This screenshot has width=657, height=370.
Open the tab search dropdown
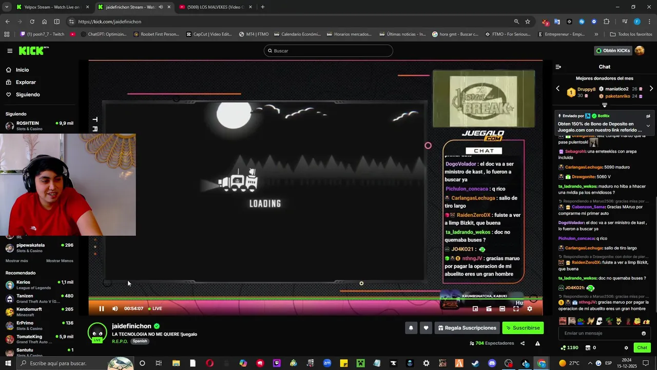7,7
